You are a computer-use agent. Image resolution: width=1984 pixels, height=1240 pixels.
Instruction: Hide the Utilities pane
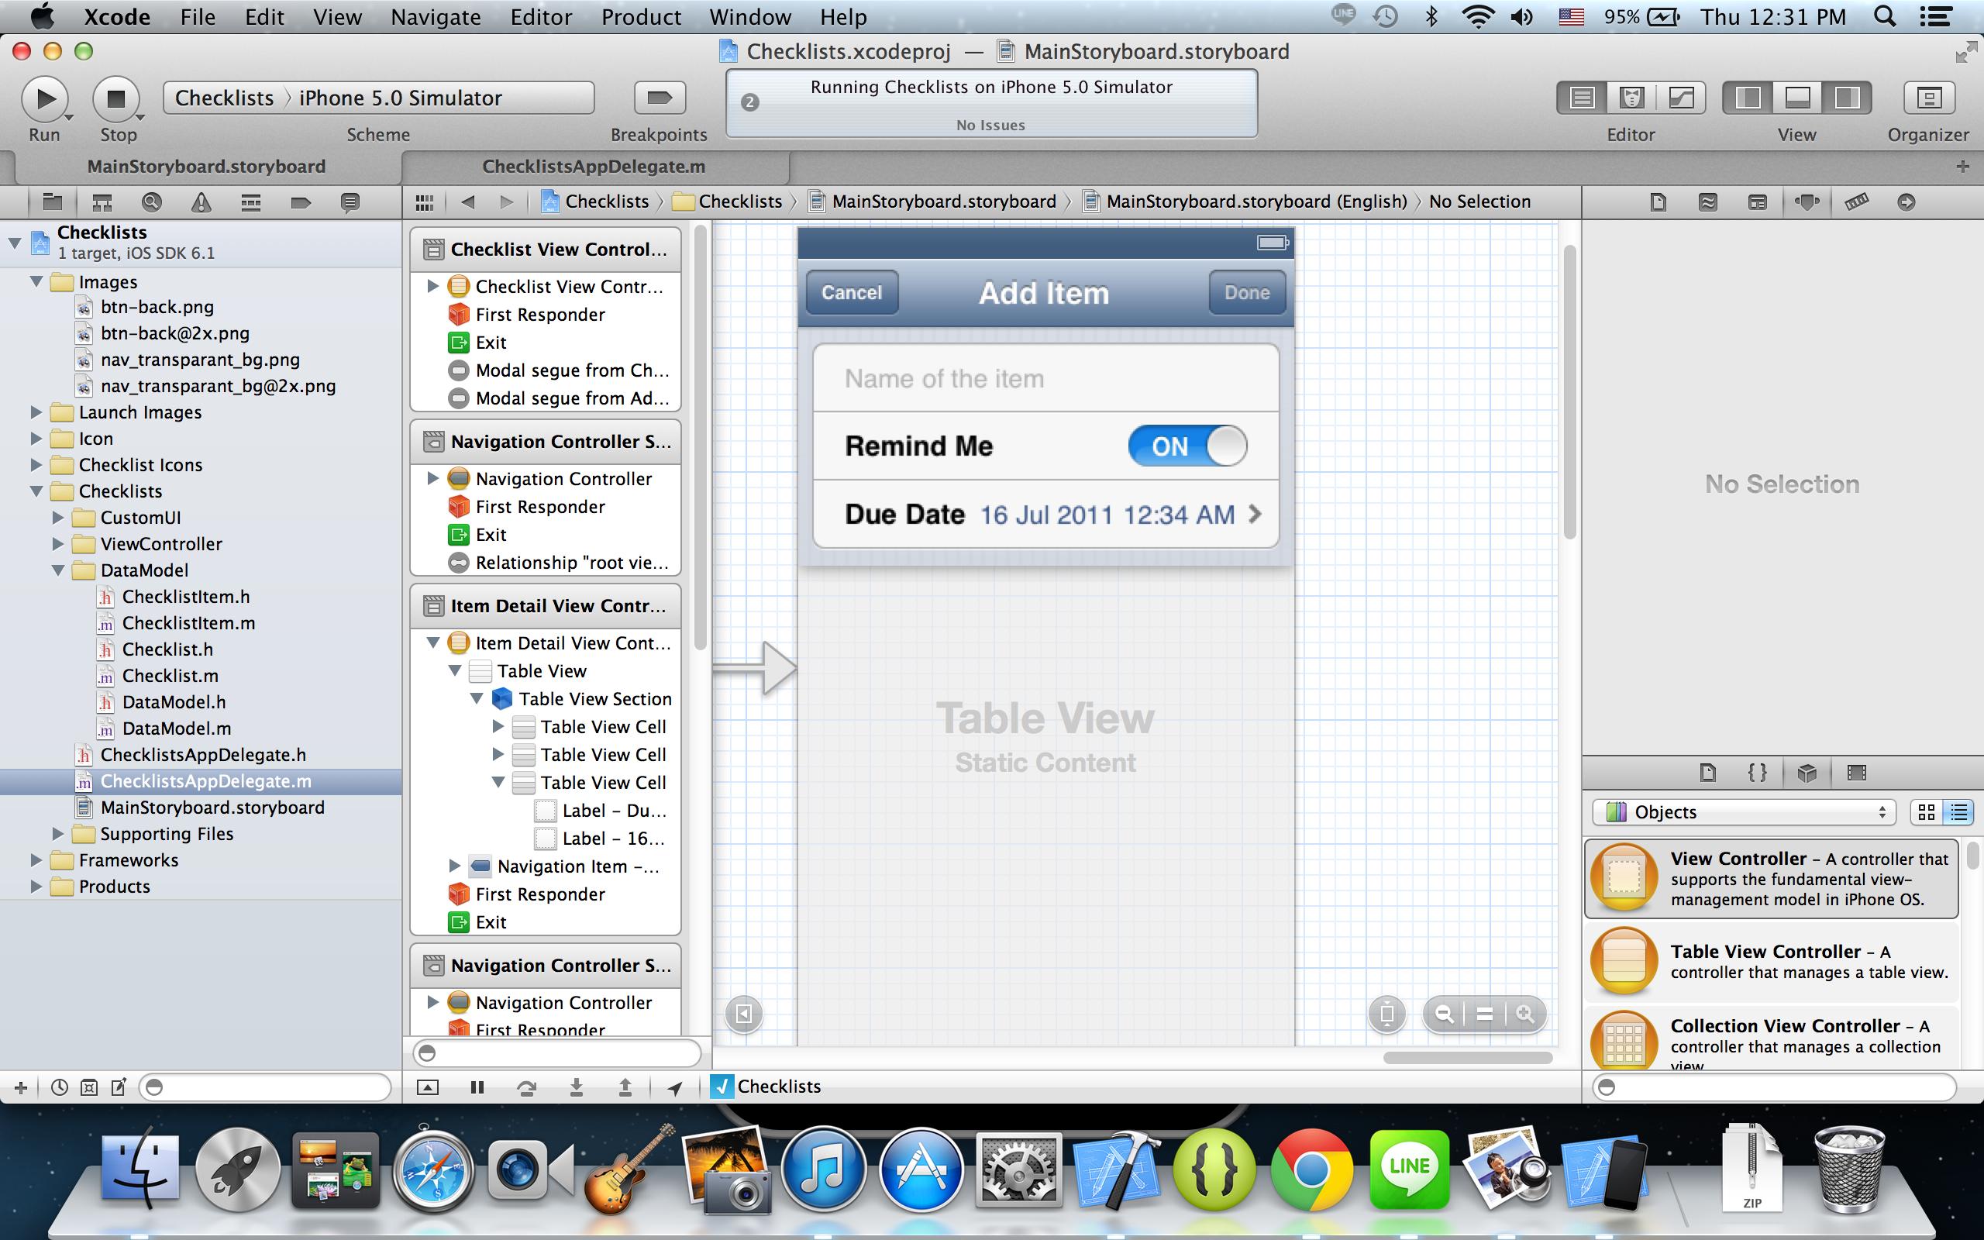1846,98
